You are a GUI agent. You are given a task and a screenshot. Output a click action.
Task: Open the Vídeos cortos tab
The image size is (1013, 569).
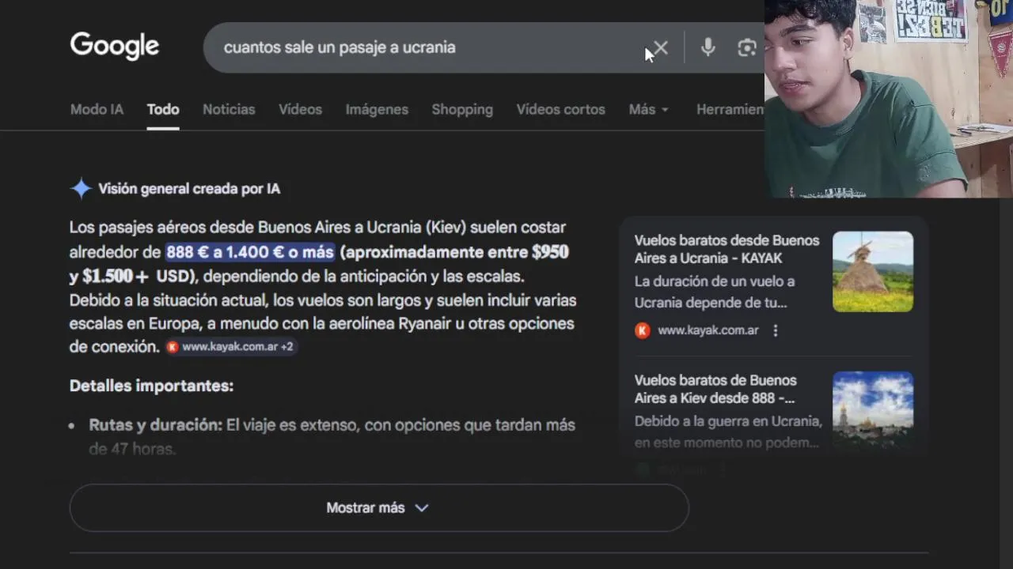pos(560,110)
